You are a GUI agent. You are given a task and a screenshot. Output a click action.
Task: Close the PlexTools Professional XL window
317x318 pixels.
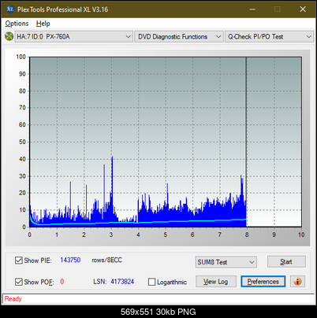pos(303,9)
